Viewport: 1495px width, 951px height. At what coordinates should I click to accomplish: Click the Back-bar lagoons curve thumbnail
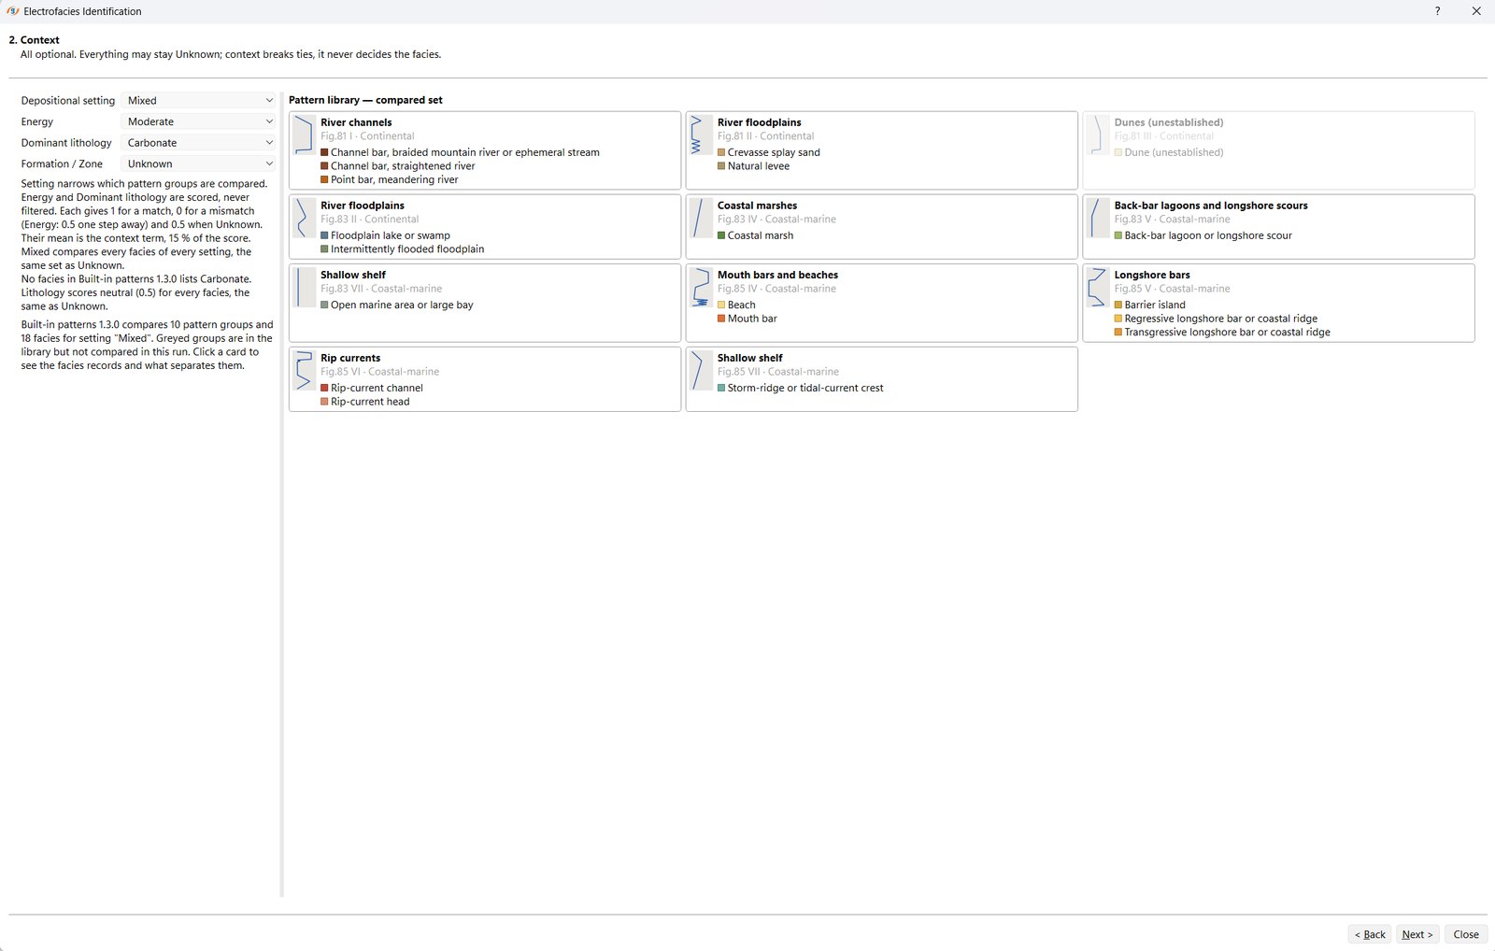point(1098,219)
